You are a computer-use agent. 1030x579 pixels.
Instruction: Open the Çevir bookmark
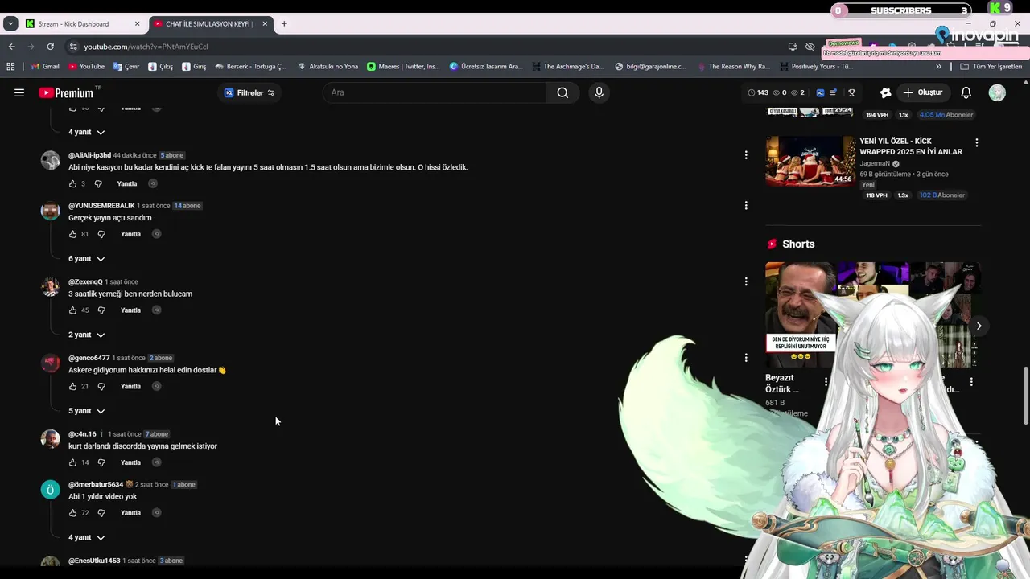[126, 67]
